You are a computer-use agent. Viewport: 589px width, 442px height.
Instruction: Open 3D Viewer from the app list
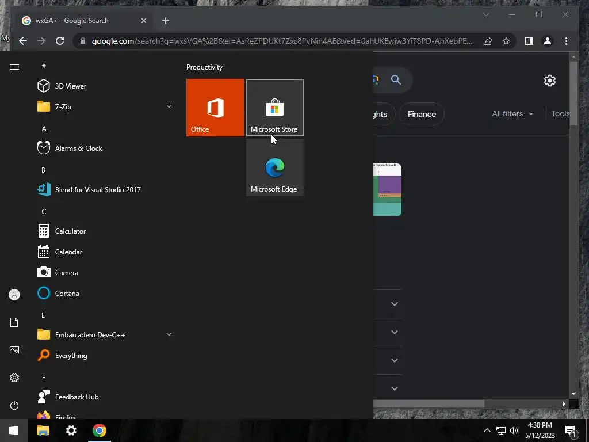(105, 86)
